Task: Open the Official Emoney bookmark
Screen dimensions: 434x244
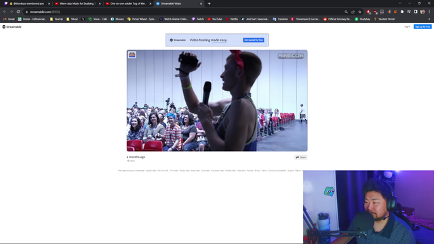Action: coord(338,19)
